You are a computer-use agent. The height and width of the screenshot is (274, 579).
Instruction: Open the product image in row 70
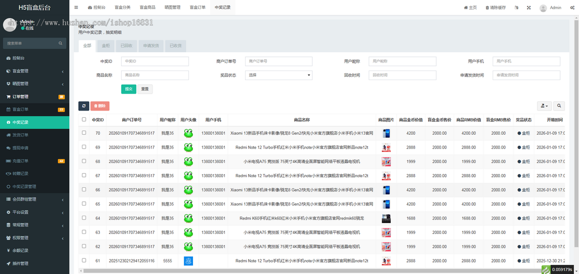point(386,134)
